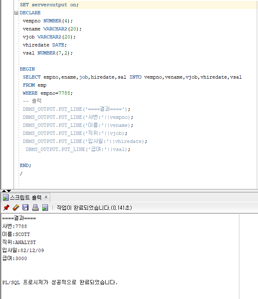Click the '직위:ANALYST' output line
Image resolution: width=258 pixels, height=299 pixels.
click(19, 242)
